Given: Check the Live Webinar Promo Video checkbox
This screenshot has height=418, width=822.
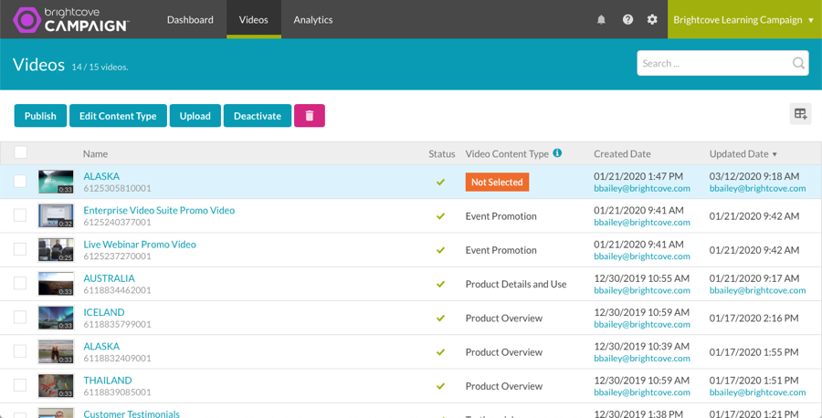Looking at the screenshot, I should (20, 249).
